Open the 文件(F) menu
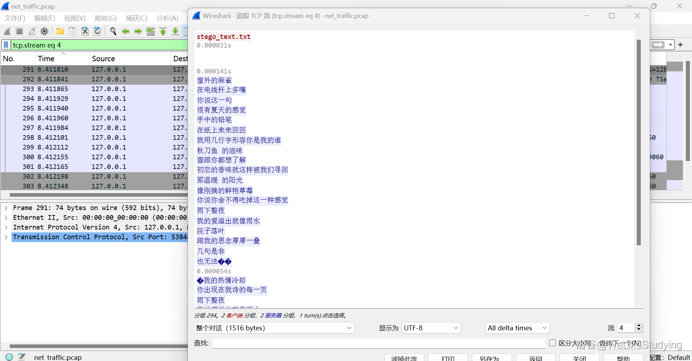692x361 pixels. 15,18
